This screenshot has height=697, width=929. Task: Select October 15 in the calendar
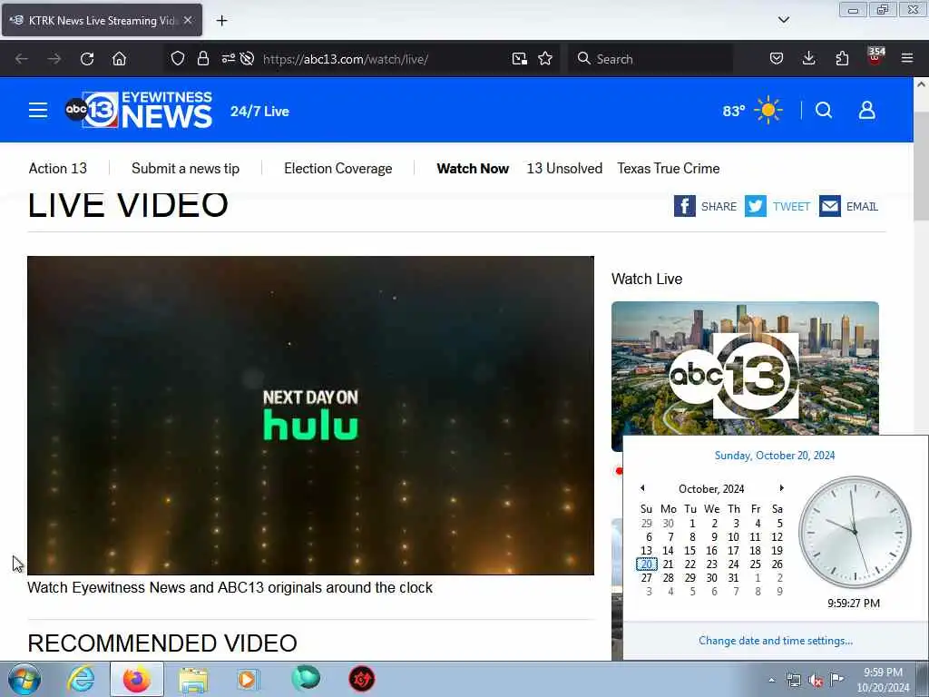coord(690,551)
